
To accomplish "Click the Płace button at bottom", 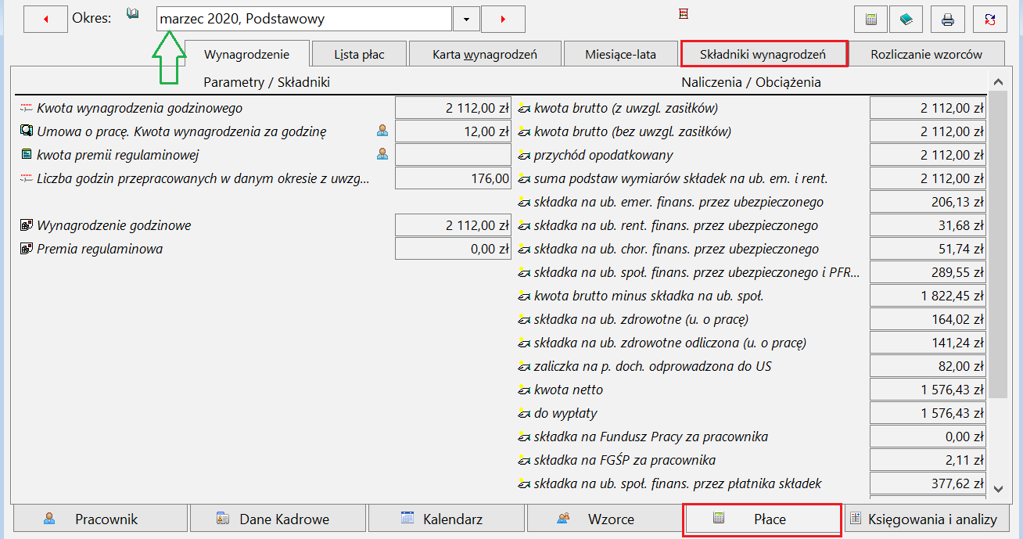I will [763, 519].
